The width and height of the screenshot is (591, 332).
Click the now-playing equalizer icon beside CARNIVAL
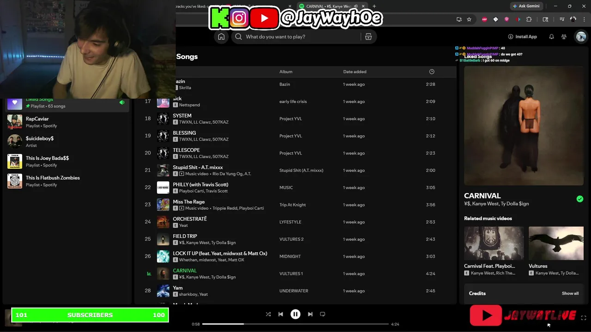149,274
